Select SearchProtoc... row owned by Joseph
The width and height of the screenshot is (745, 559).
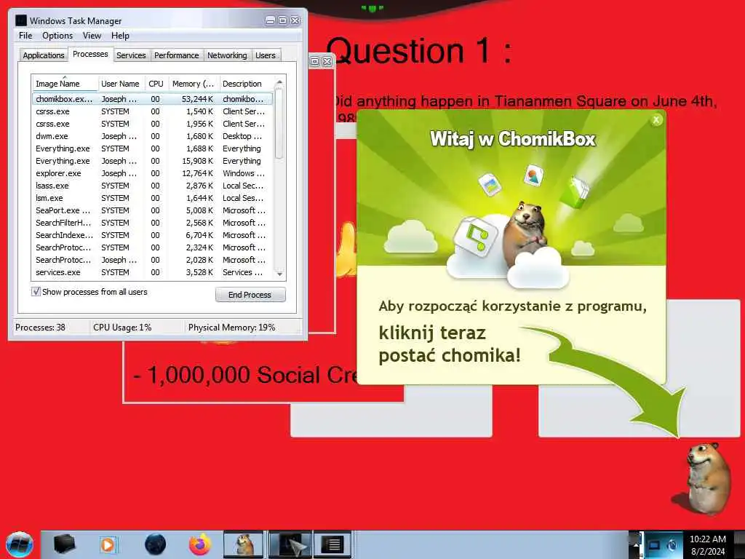(153, 260)
